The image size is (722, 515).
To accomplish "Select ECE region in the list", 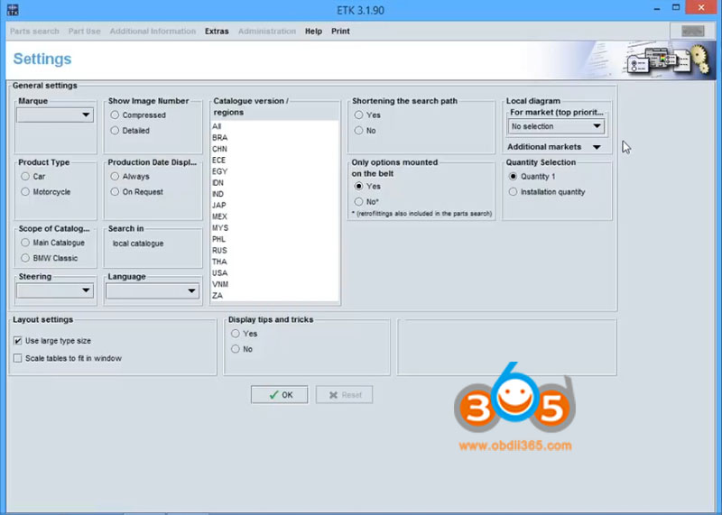I will (275, 161).
